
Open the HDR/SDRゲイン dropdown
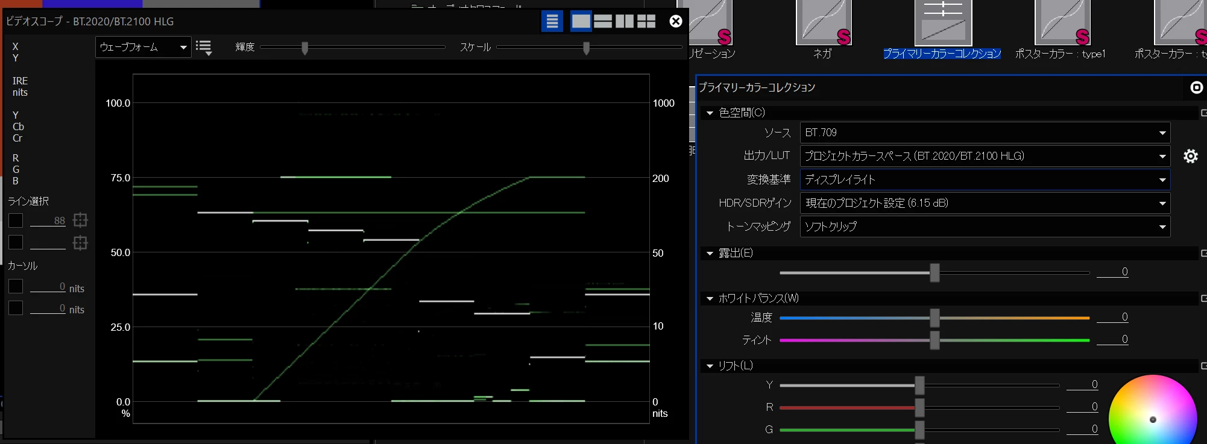pos(985,203)
